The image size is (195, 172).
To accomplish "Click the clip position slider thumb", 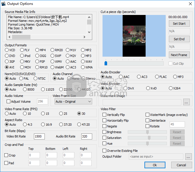I will point(106,63).
